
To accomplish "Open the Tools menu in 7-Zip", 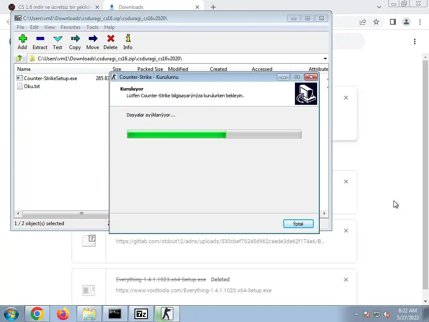I will pyautogui.click(x=92, y=27).
